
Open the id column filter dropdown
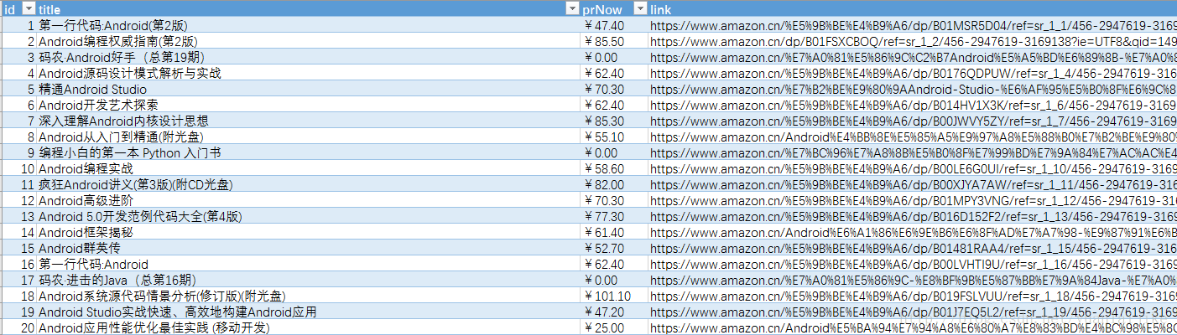pyautogui.click(x=29, y=8)
